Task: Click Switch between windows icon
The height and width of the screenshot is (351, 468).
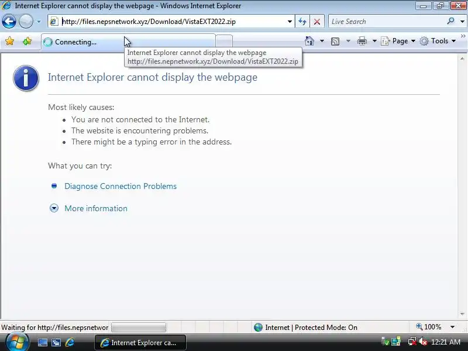Action: point(56,343)
